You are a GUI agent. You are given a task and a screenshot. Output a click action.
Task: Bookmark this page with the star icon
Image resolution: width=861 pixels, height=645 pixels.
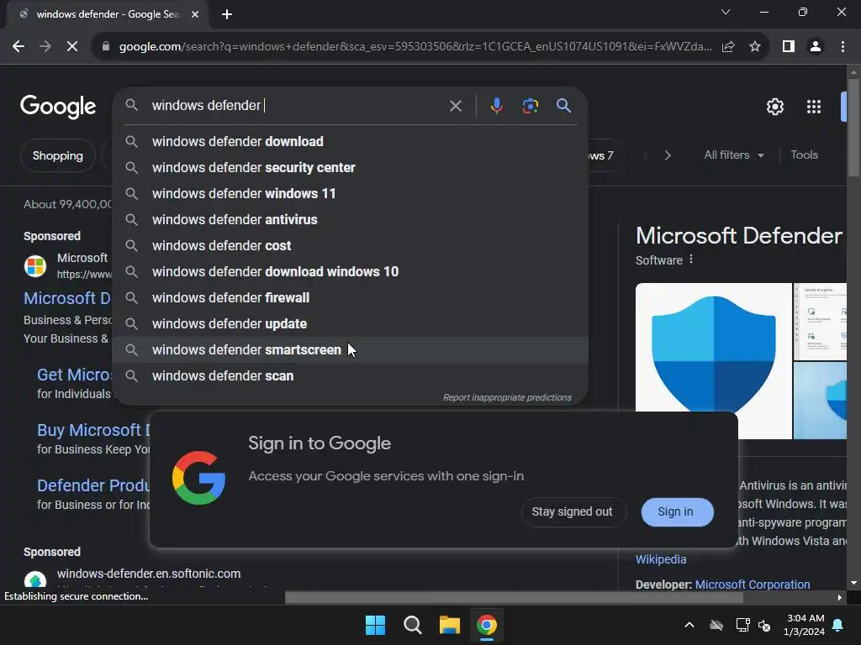pos(755,47)
